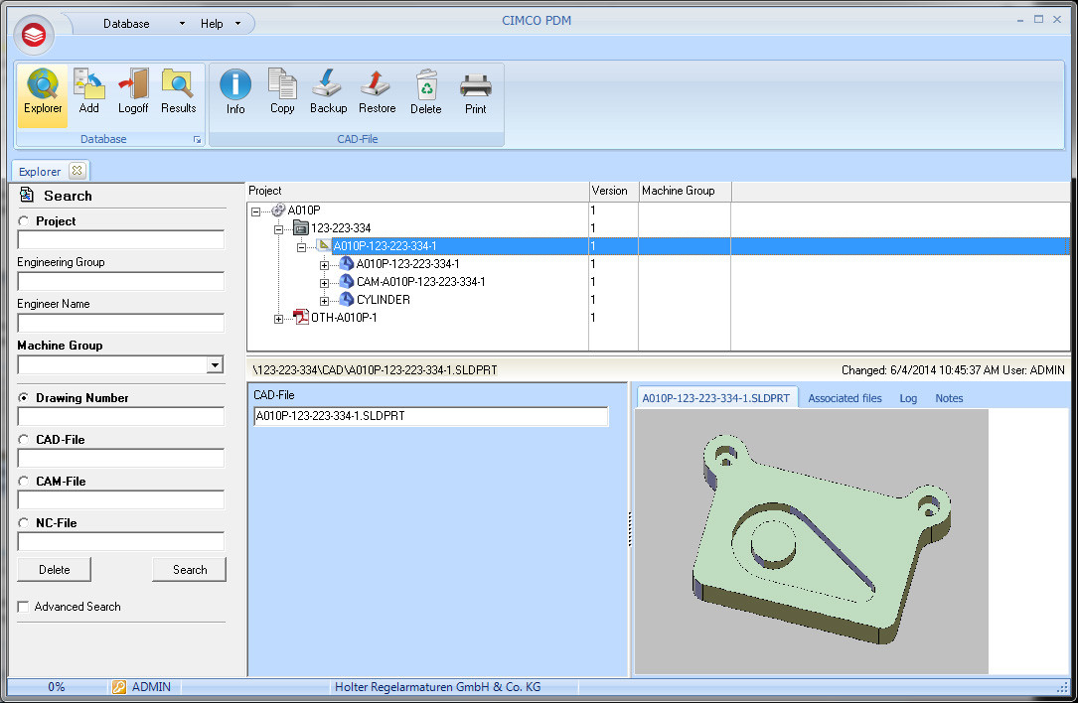Viewport: 1078px width, 703px height.
Task: Select the Project radio button
Action: click(24, 221)
